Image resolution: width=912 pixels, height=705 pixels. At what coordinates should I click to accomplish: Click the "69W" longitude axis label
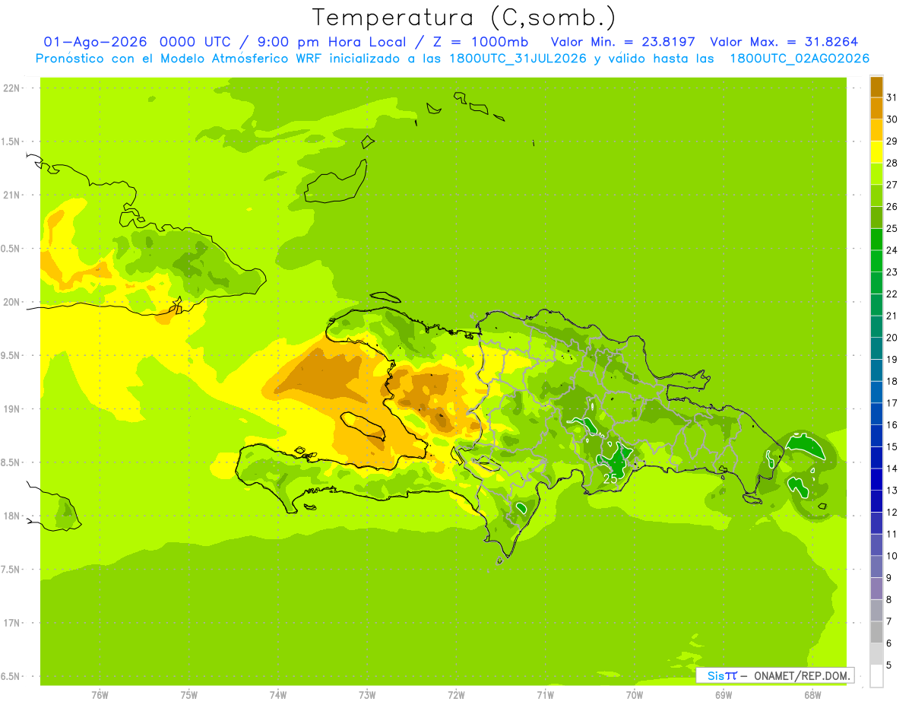click(x=724, y=695)
